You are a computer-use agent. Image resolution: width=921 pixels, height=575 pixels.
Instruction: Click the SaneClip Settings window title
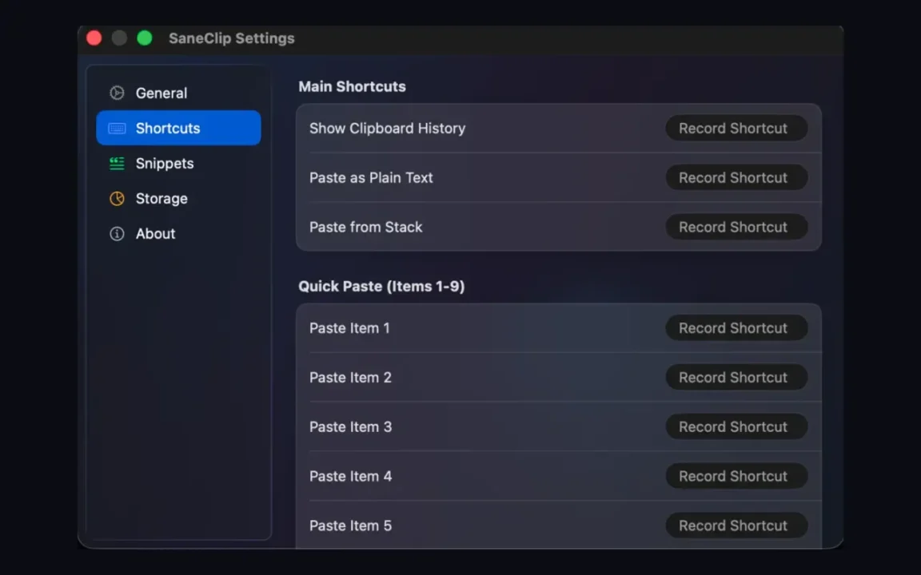231,38
